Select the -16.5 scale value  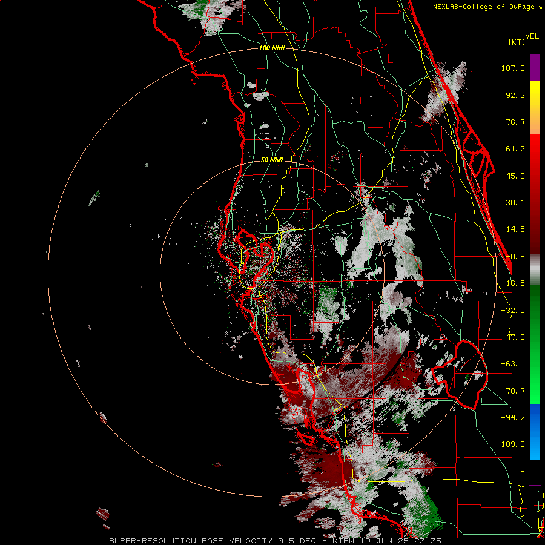click(513, 283)
